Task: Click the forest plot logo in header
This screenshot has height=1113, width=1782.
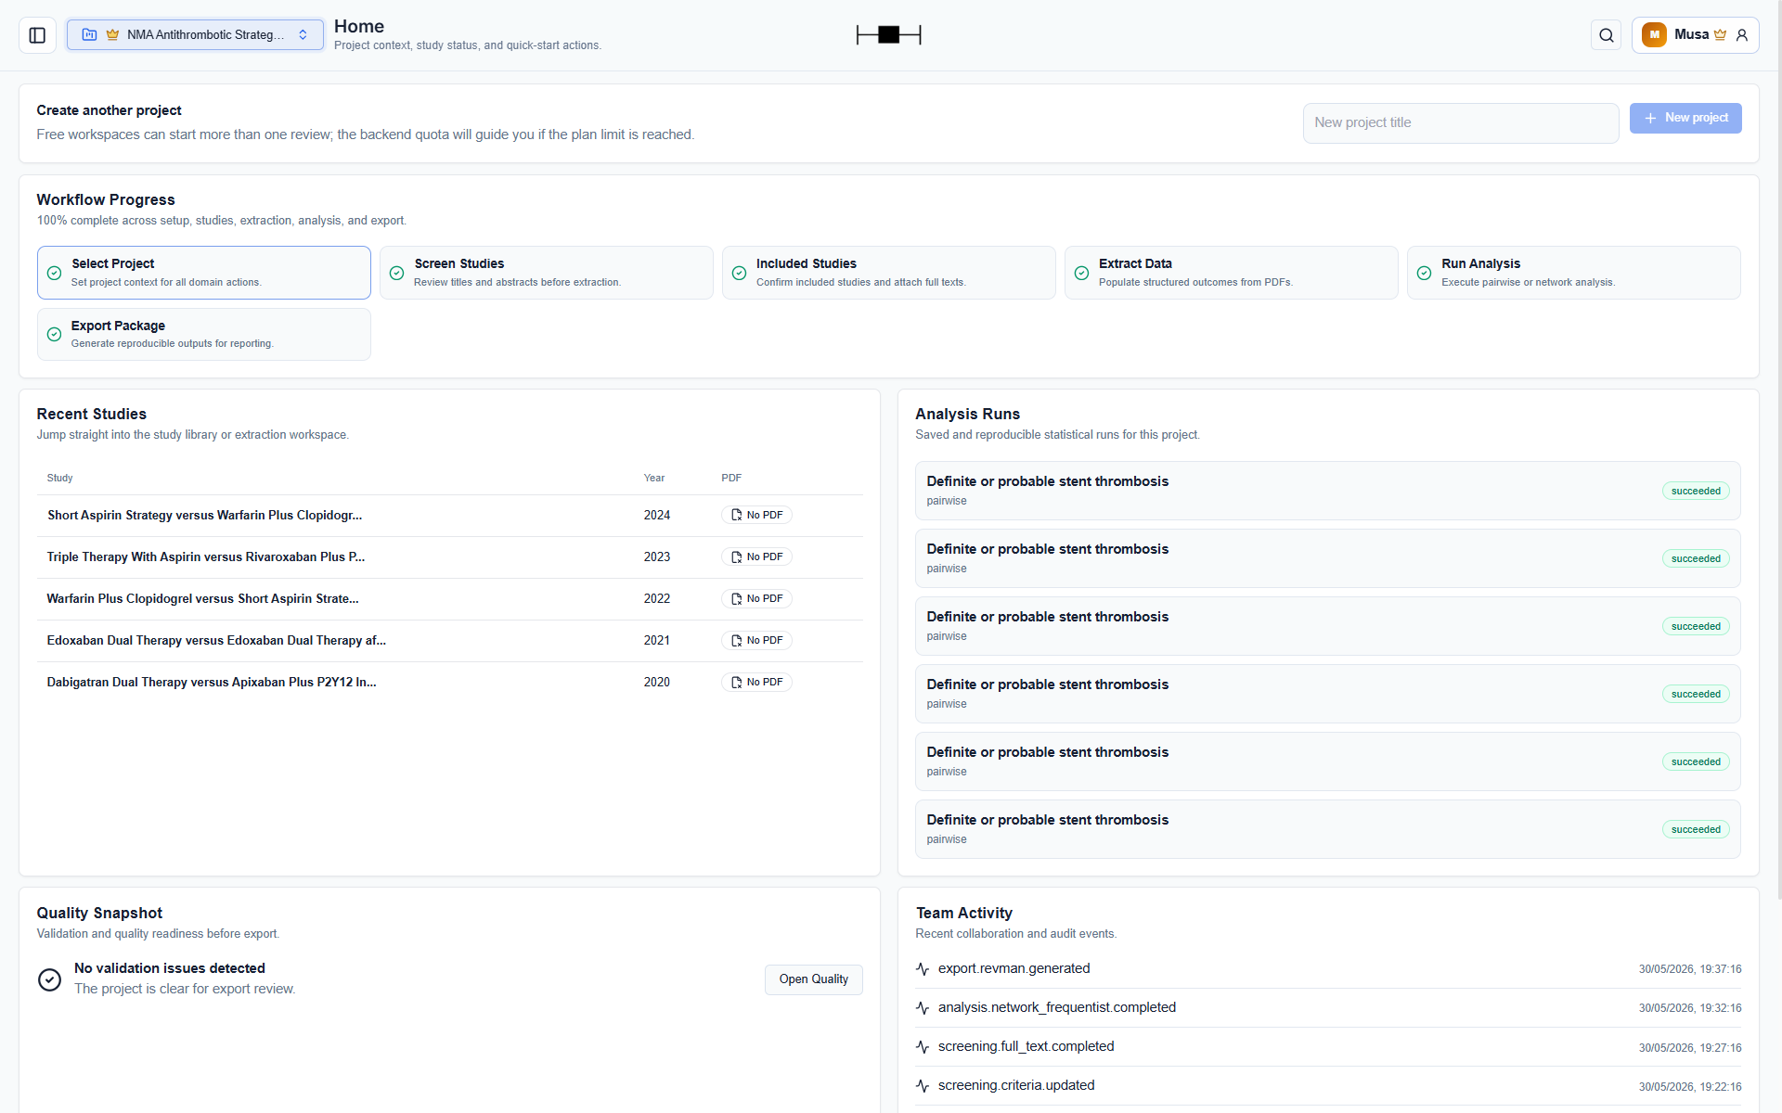Action: point(888,35)
